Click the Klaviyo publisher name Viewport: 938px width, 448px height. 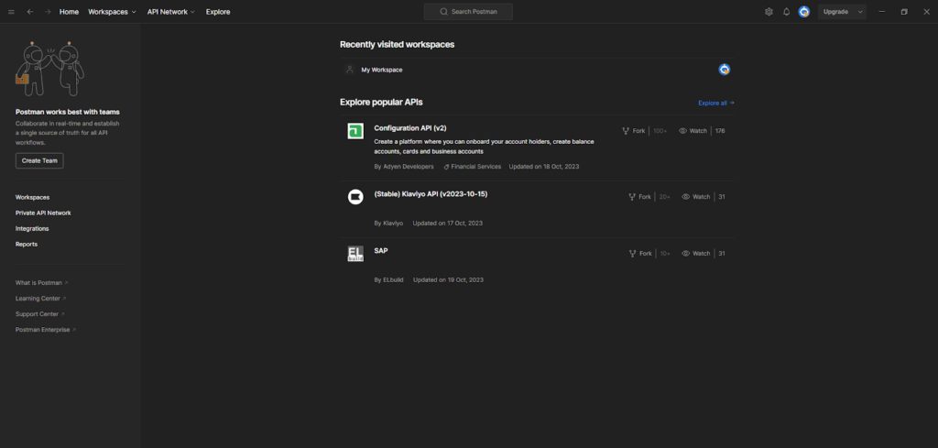pos(393,224)
